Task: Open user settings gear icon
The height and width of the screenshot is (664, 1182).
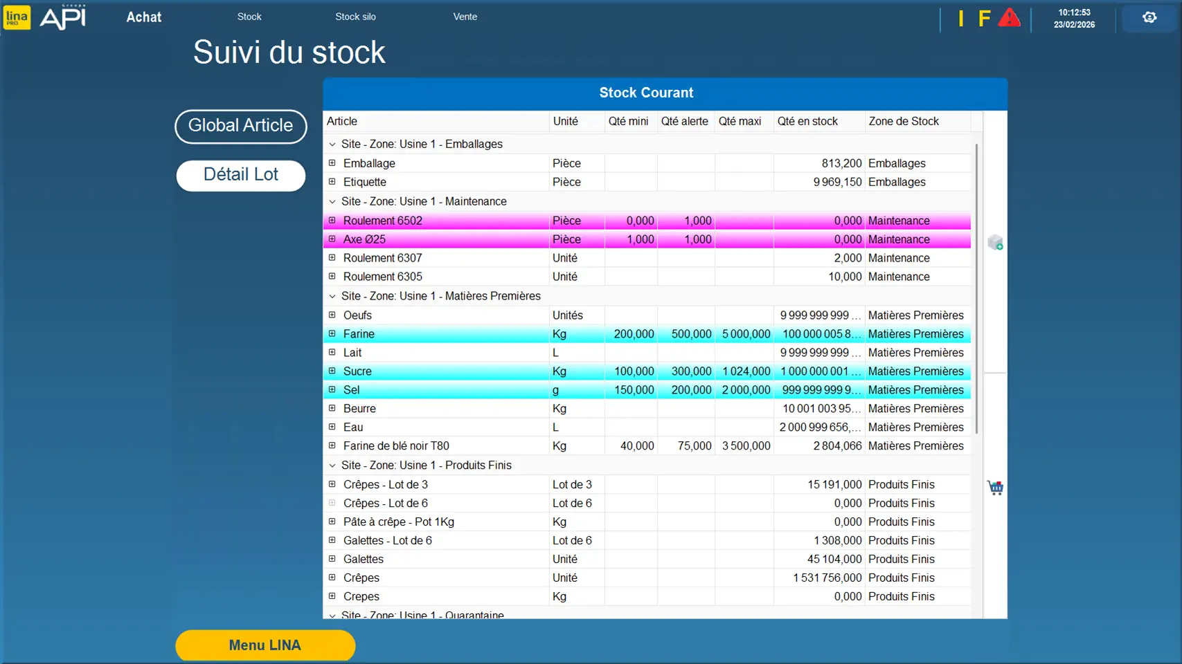Action: click(1149, 18)
